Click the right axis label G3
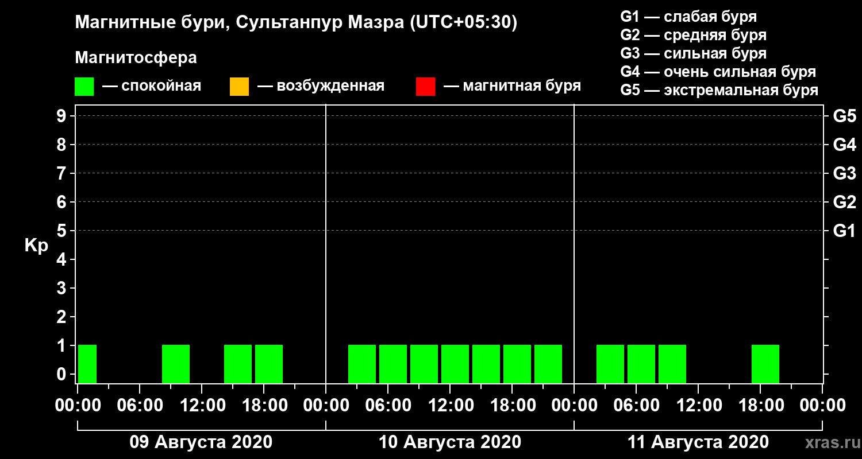Image resolution: width=862 pixels, height=459 pixels. coord(844,173)
